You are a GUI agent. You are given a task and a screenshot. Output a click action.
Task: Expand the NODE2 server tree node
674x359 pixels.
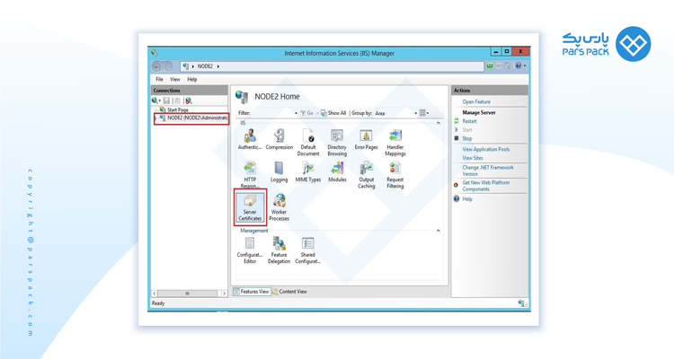[x=155, y=118]
